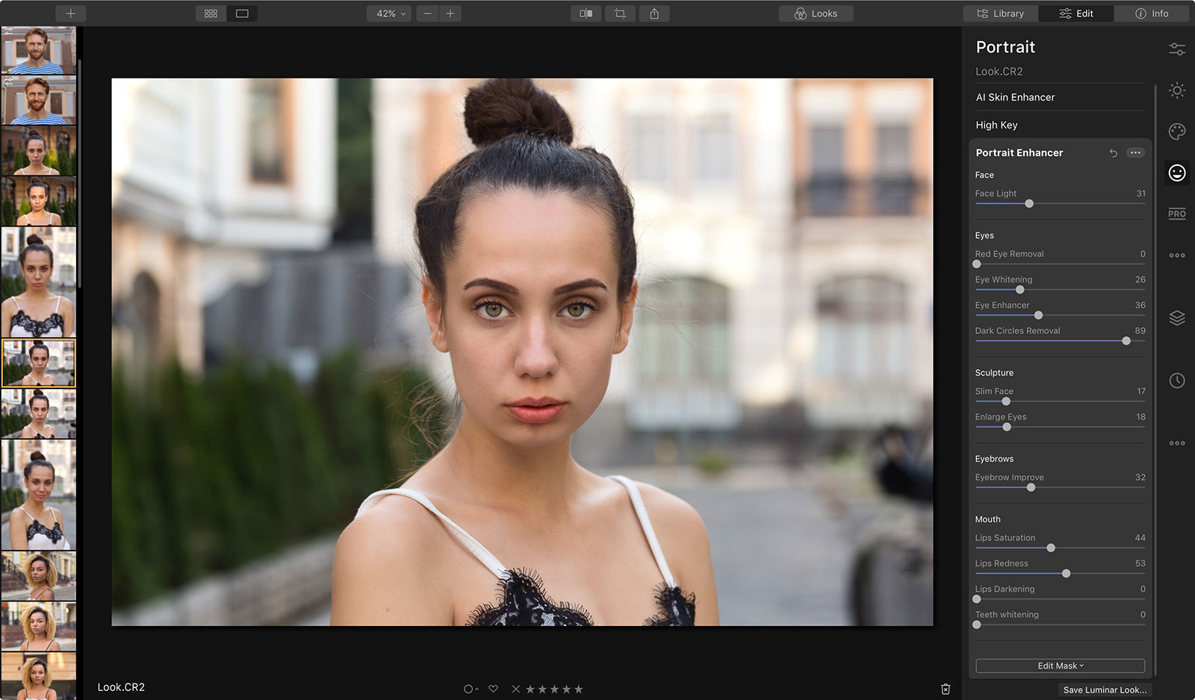Toggle before/after compare view
The height and width of the screenshot is (700, 1195).
(586, 13)
